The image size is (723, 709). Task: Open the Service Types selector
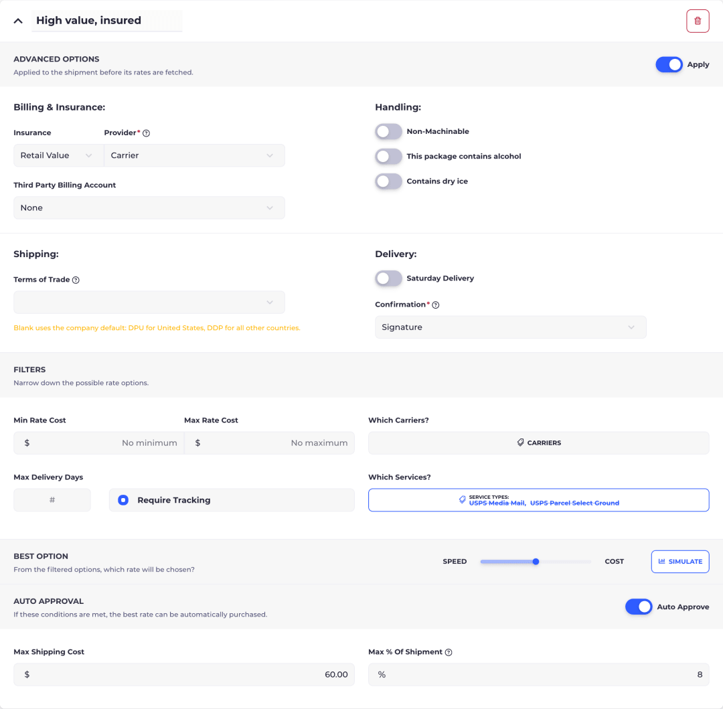538,500
